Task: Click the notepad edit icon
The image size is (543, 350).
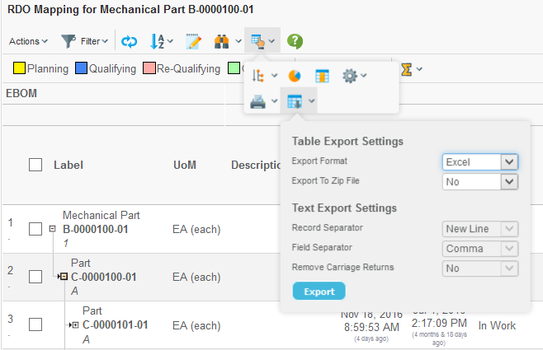Action: pyautogui.click(x=193, y=41)
